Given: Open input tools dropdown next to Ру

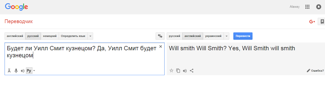Looking at the screenshot, I should (34, 71).
